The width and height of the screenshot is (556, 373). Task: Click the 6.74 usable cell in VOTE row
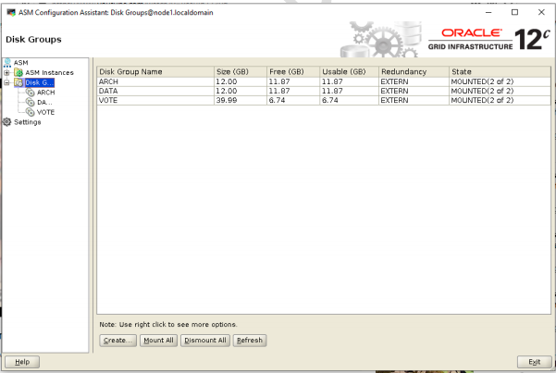(x=350, y=100)
